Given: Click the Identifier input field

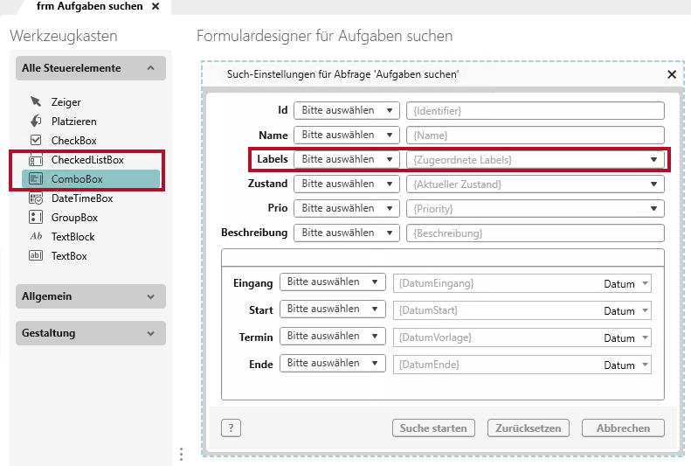Looking at the screenshot, I should click(535, 111).
